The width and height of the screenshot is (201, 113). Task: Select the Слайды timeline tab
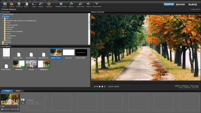tap(7, 91)
